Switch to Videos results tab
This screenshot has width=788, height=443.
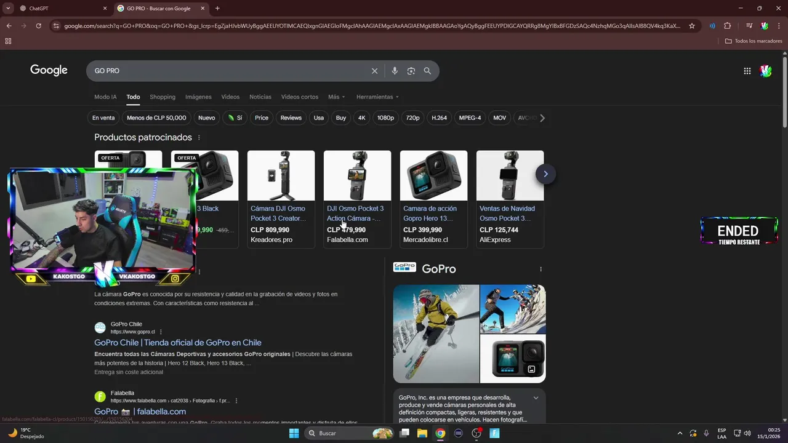tap(230, 97)
